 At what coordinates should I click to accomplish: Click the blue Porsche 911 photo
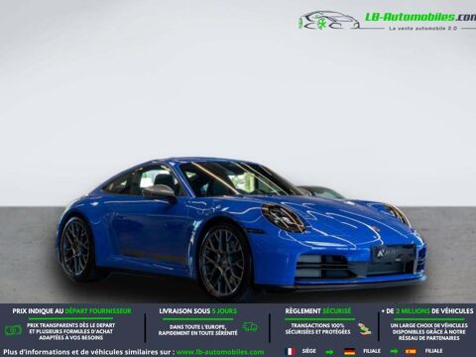point(241,228)
